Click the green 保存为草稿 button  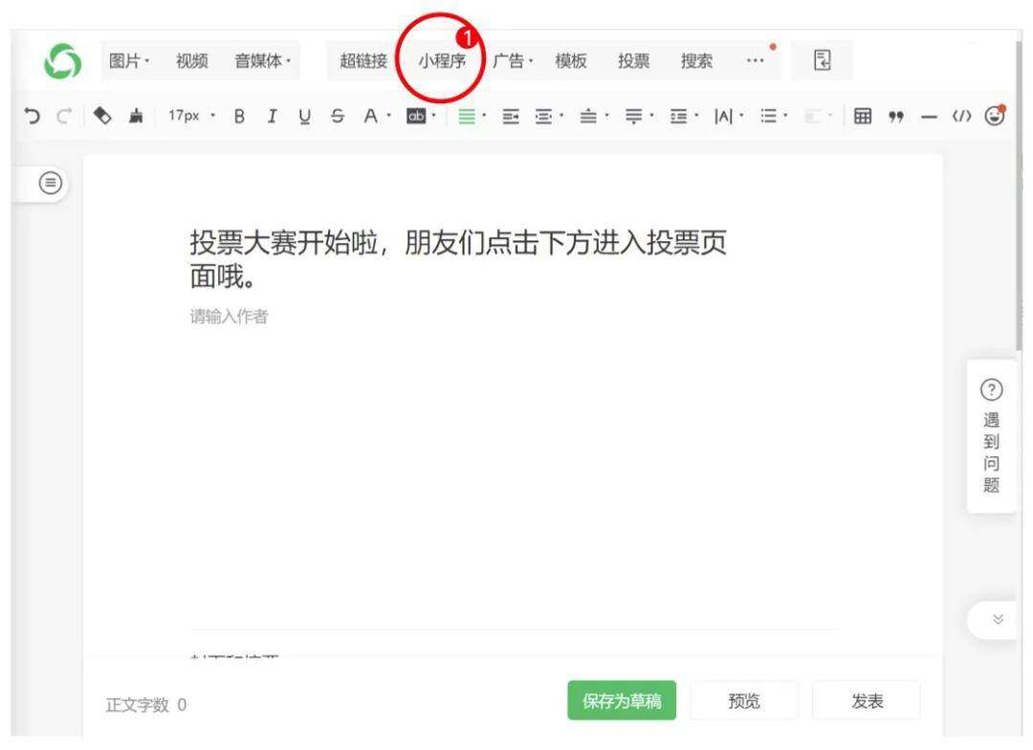click(621, 701)
